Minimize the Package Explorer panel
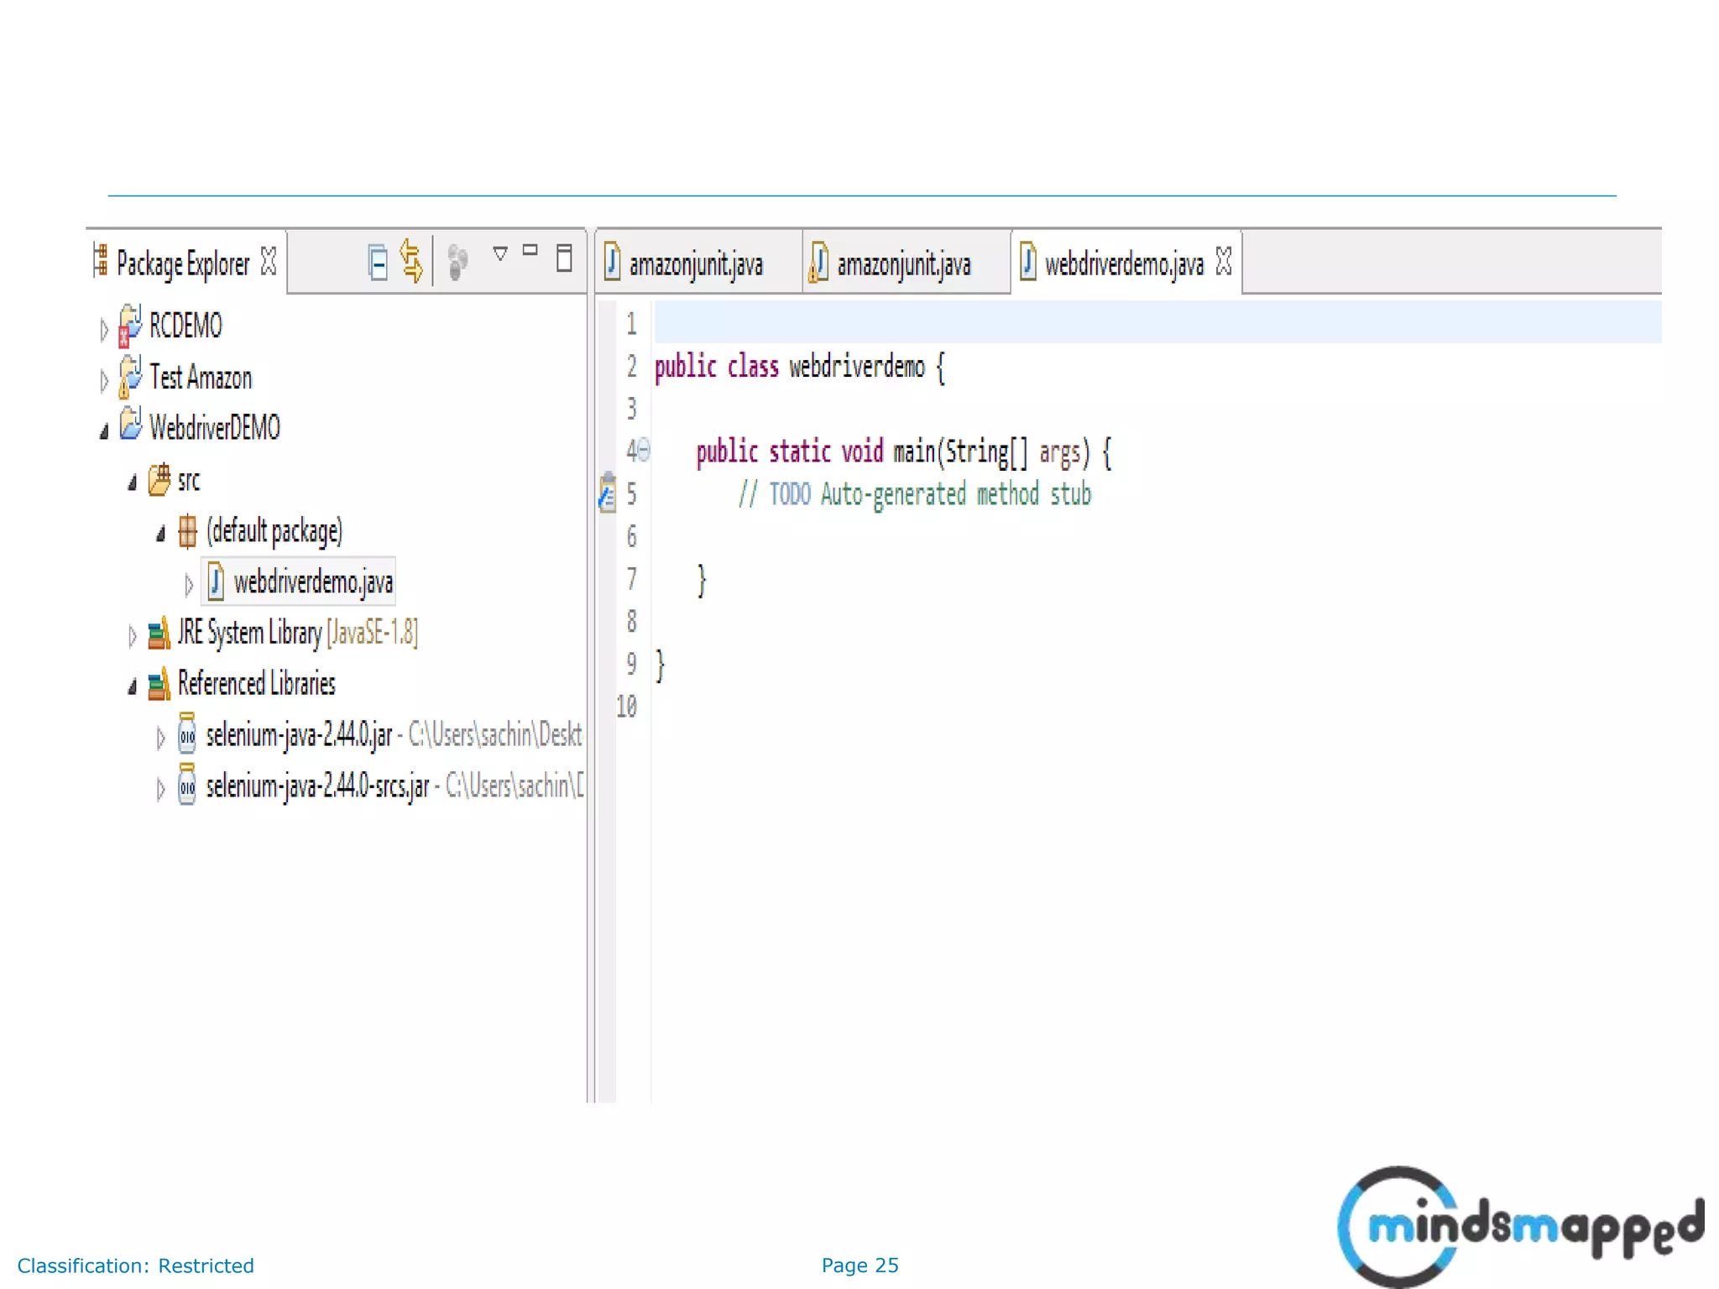Screen dimensions: 1719x1289 (530, 250)
